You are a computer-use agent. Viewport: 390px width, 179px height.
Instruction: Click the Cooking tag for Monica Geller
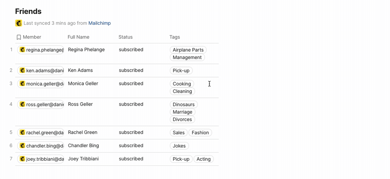182,84
